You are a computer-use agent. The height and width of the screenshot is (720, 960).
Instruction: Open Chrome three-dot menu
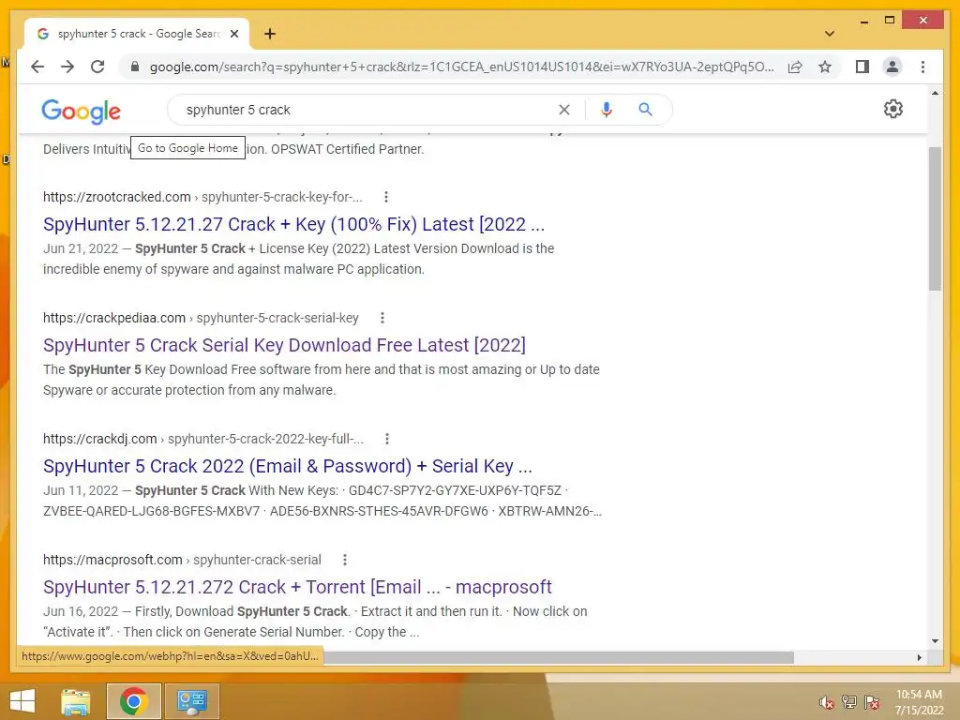922,67
